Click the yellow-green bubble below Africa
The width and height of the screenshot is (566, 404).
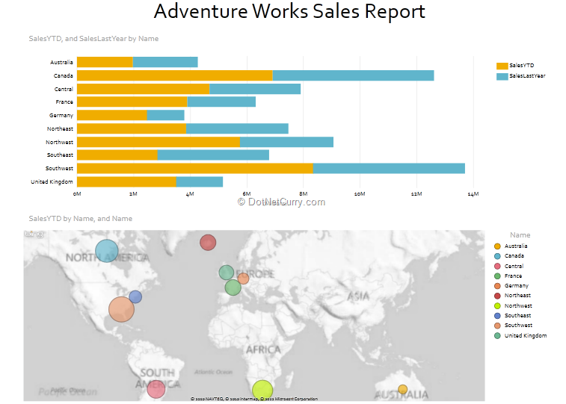[262, 391]
